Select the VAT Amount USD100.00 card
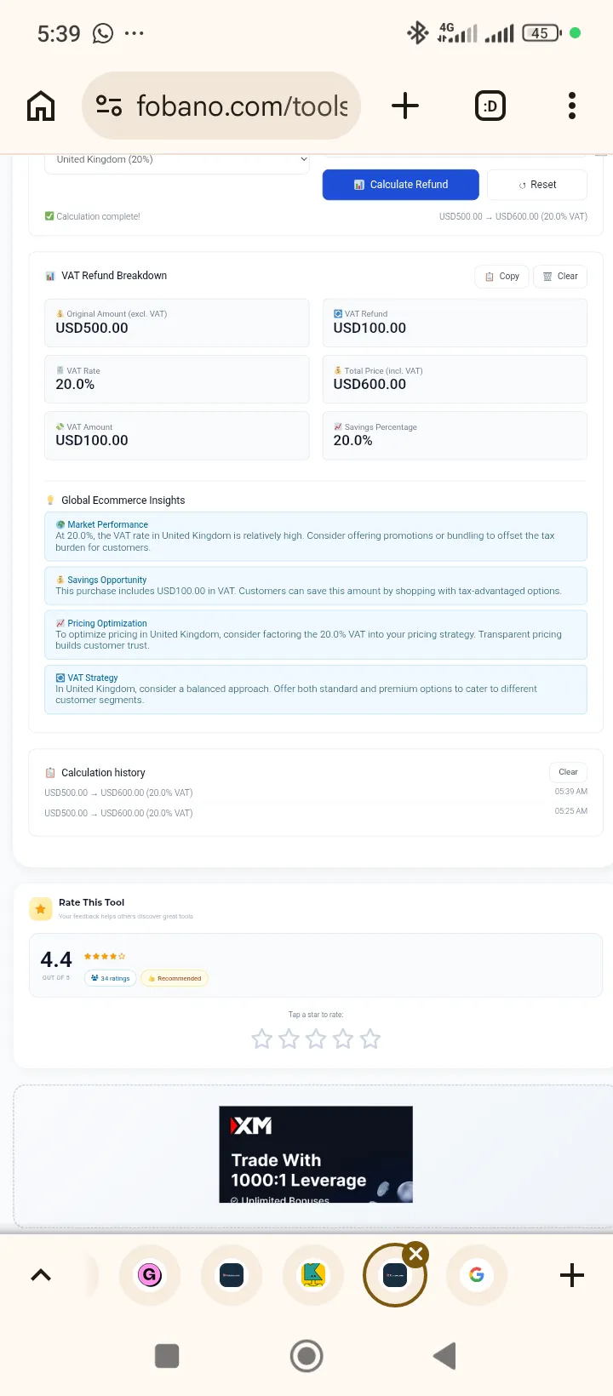The height and width of the screenshot is (1396, 613). coord(176,435)
